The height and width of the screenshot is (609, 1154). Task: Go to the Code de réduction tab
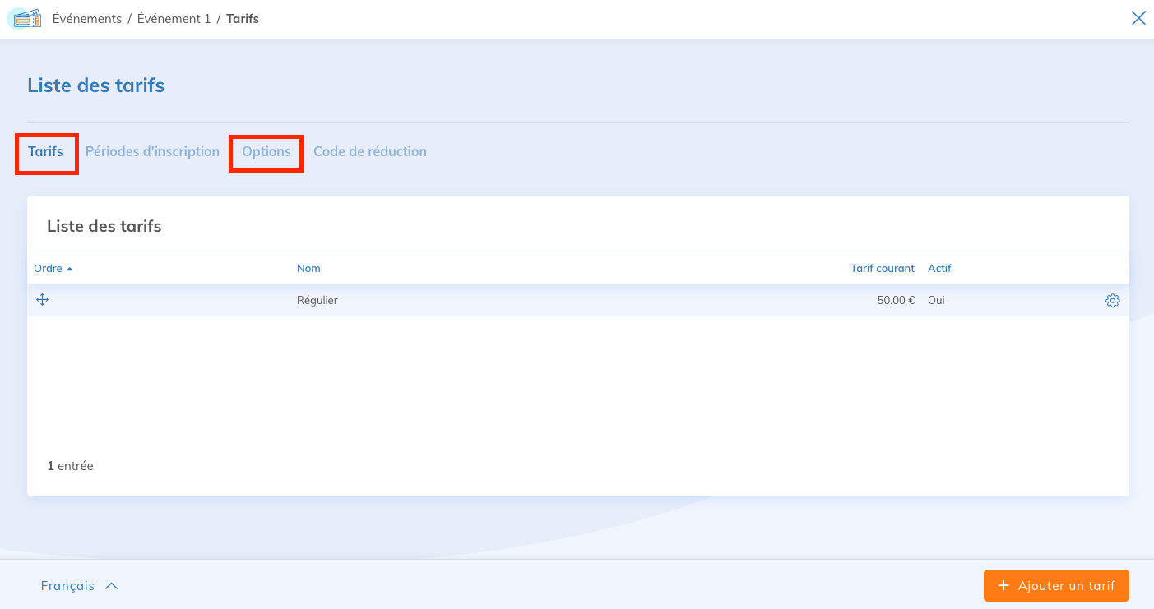pos(370,152)
